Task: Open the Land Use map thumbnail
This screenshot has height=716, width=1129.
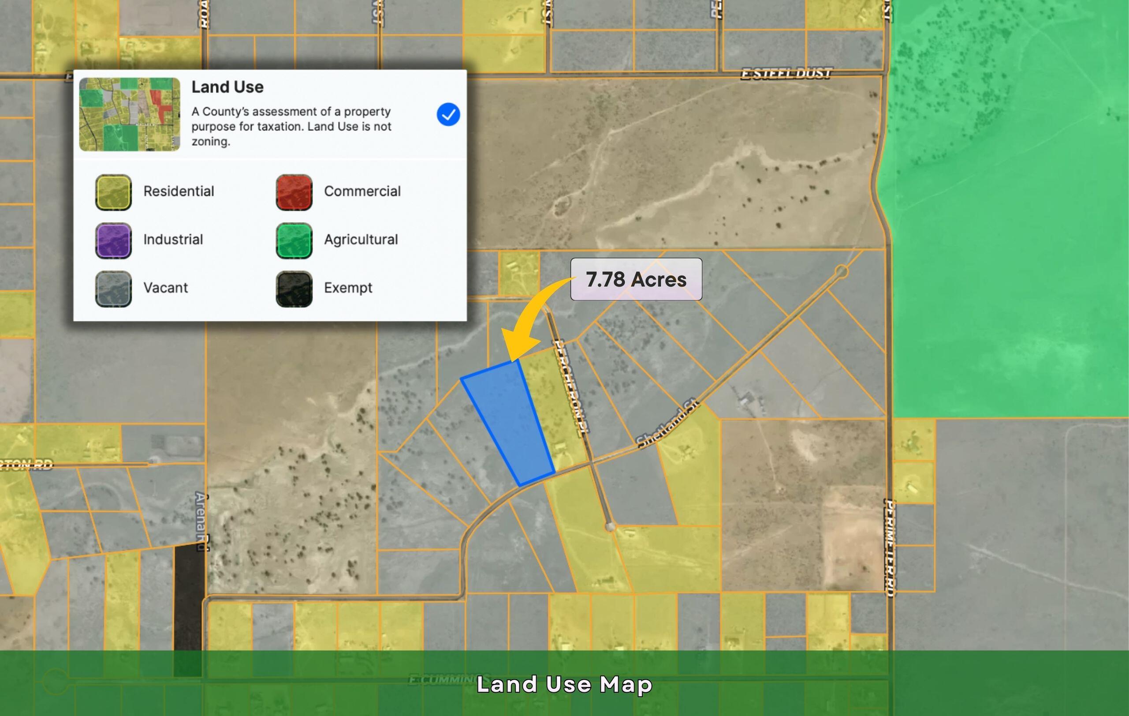Action: pos(130,115)
